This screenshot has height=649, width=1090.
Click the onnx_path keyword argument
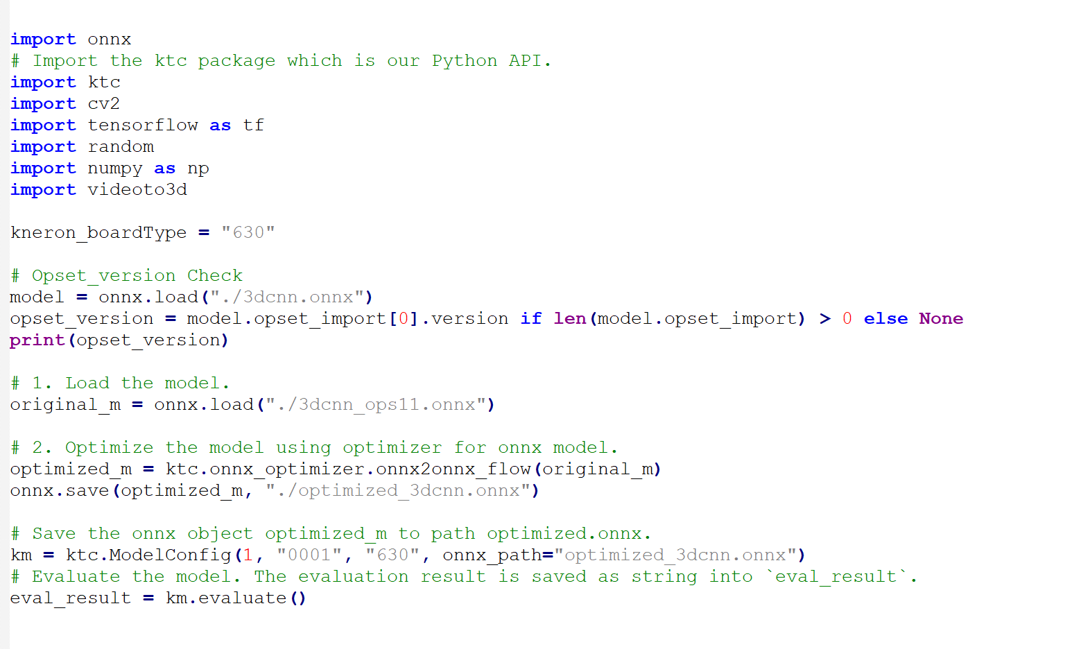click(492, 555)
